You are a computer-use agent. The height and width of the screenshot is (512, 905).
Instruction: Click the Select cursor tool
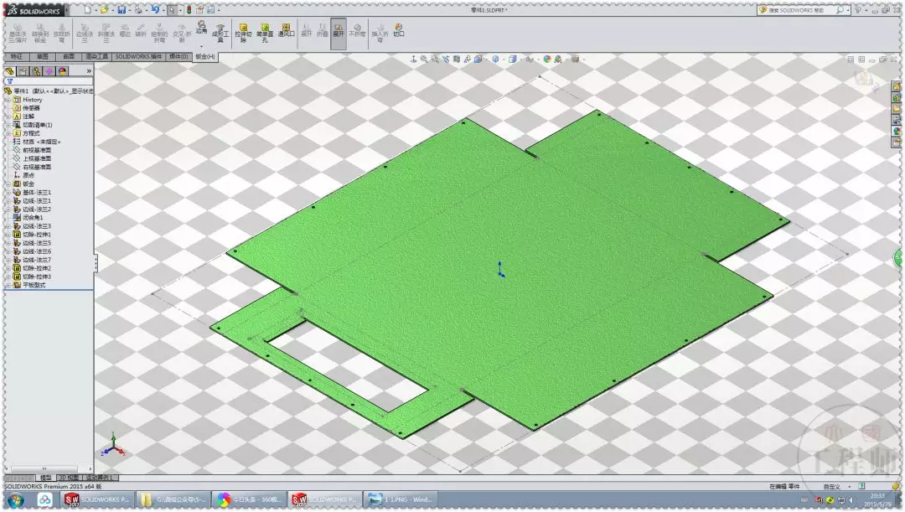[x=172, y=10]
